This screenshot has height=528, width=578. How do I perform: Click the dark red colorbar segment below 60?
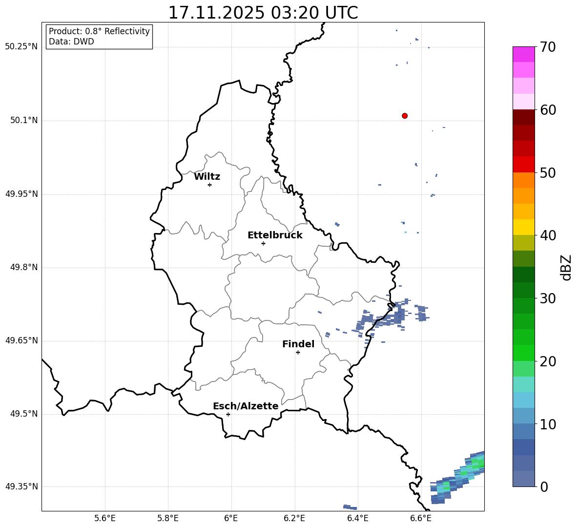tap(524, 117)
